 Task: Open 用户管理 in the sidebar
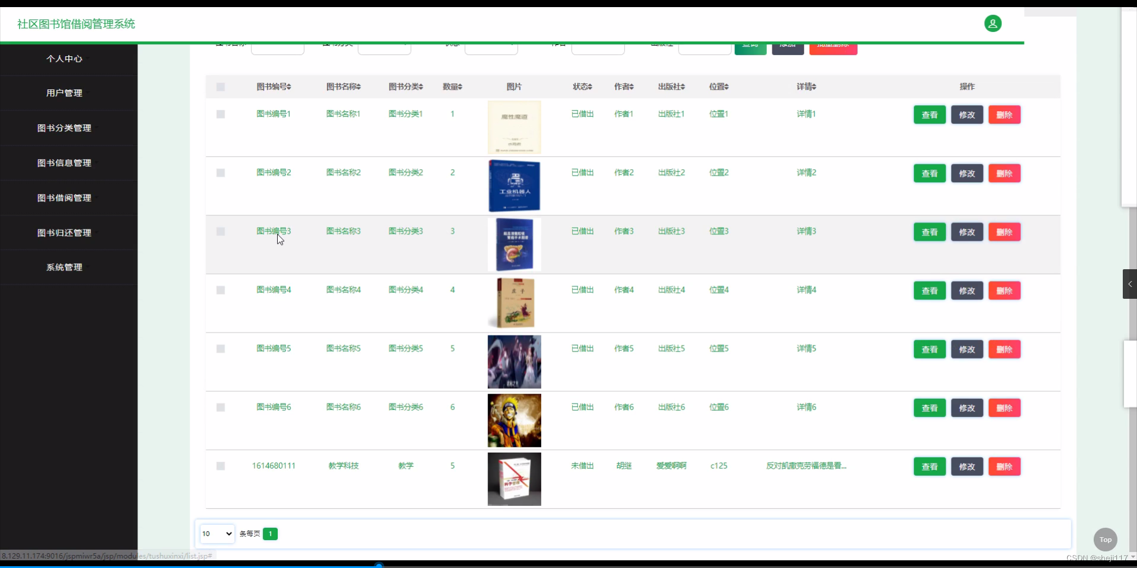(65, 93)
